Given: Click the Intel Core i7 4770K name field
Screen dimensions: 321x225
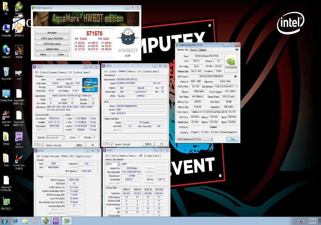Looking at the screenshot, I should pos(64,79).
